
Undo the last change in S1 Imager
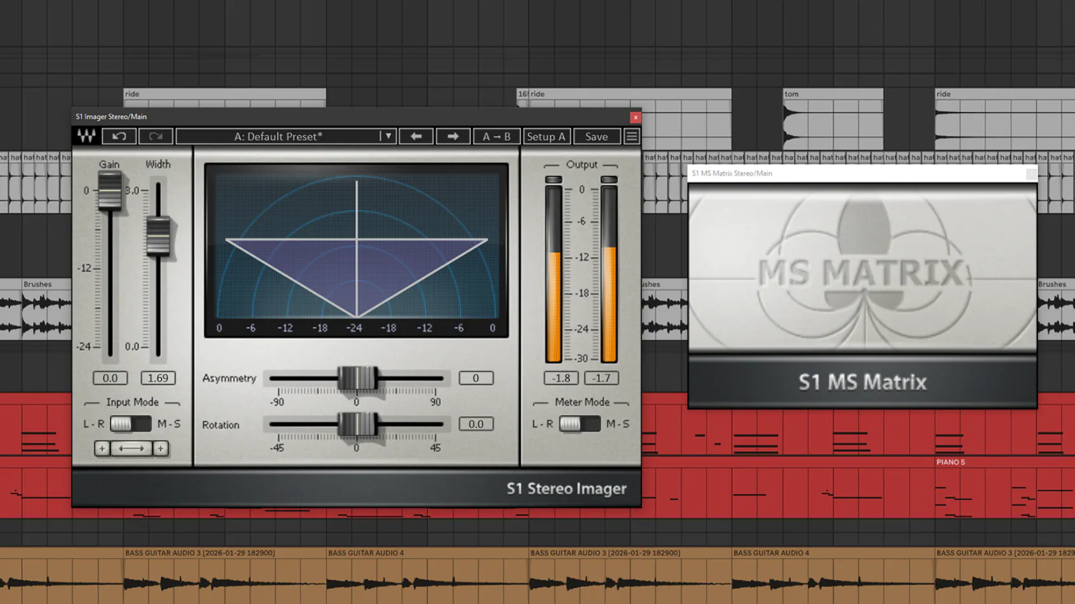[119, 136]
